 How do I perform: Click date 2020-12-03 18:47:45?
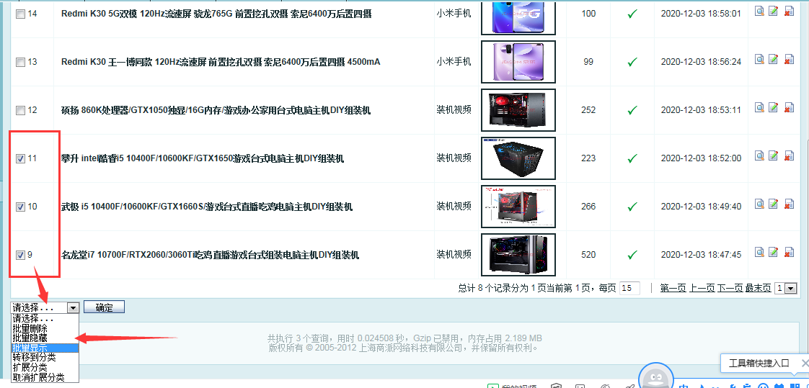(x=701, y=255)
